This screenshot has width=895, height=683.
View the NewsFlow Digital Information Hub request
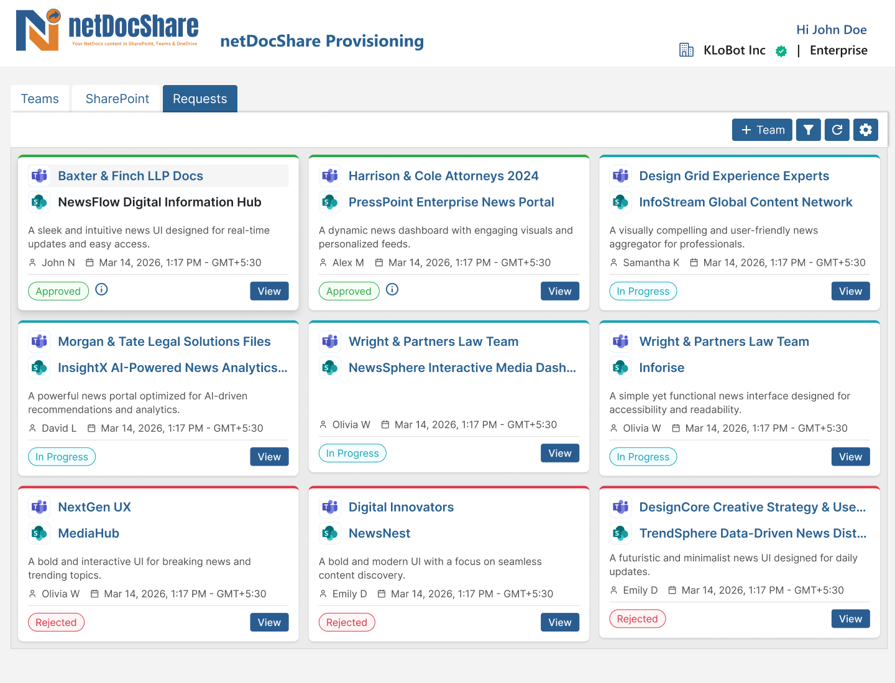coord(269,291)
